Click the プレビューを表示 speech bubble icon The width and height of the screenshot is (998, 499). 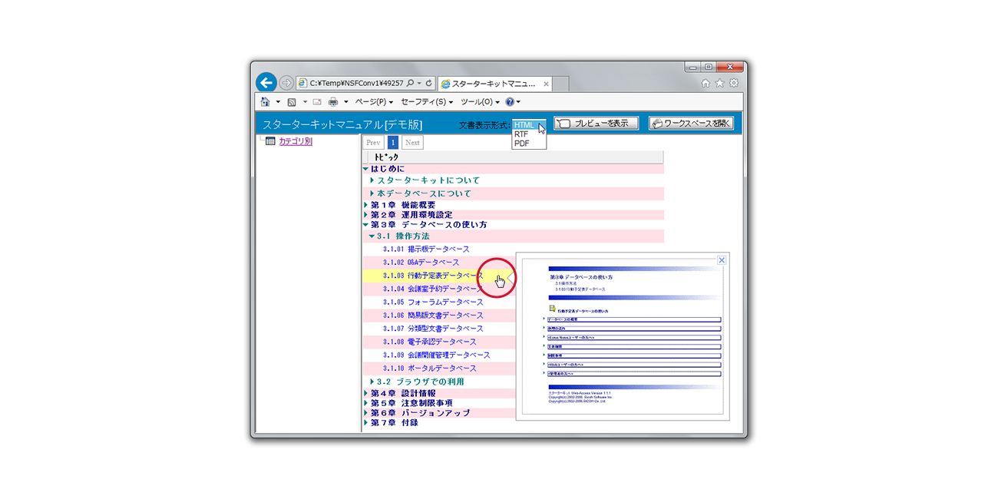(x=566, y=121)
